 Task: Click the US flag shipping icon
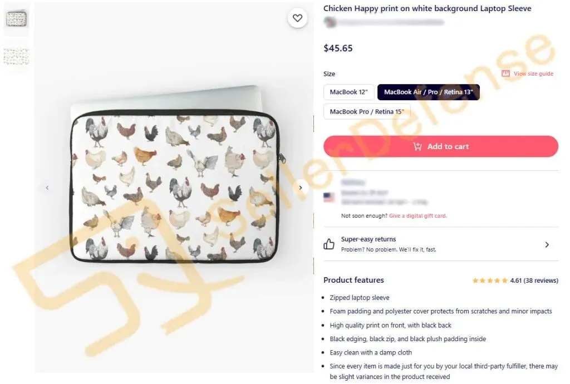tap(329, 197)
